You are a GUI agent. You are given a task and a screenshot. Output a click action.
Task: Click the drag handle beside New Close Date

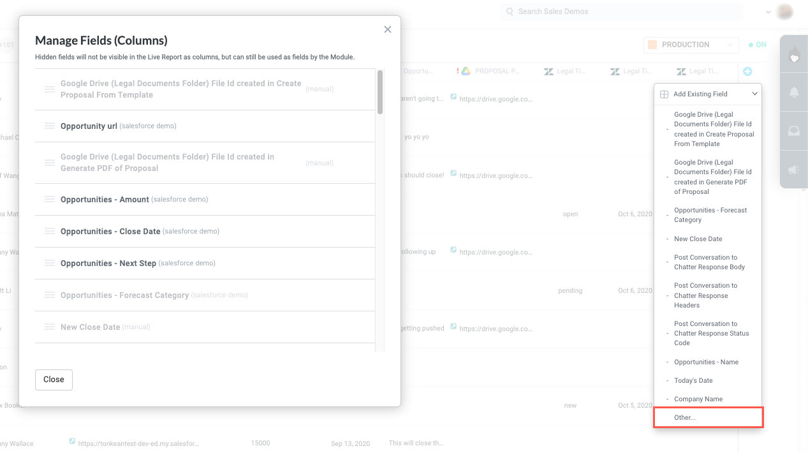(x=49, y=327)
